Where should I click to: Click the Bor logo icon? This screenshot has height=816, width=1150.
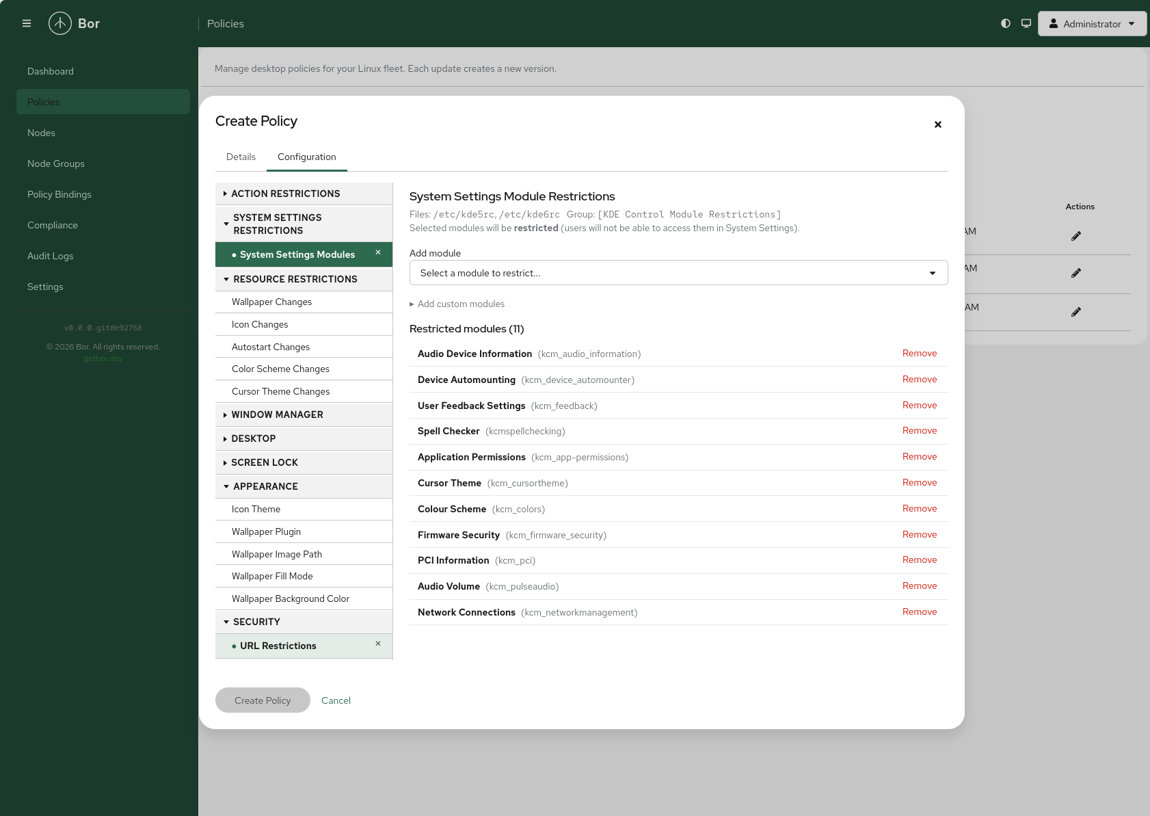pos(60,23)
